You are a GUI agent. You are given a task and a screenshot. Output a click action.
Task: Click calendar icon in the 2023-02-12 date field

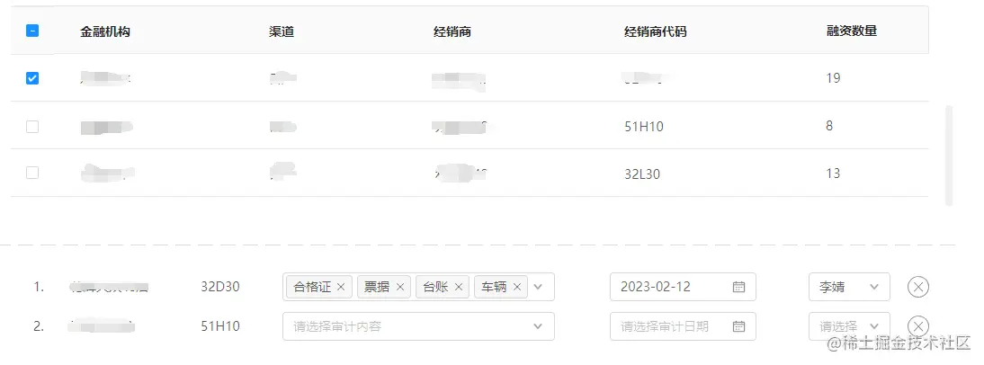pos(738,287)
